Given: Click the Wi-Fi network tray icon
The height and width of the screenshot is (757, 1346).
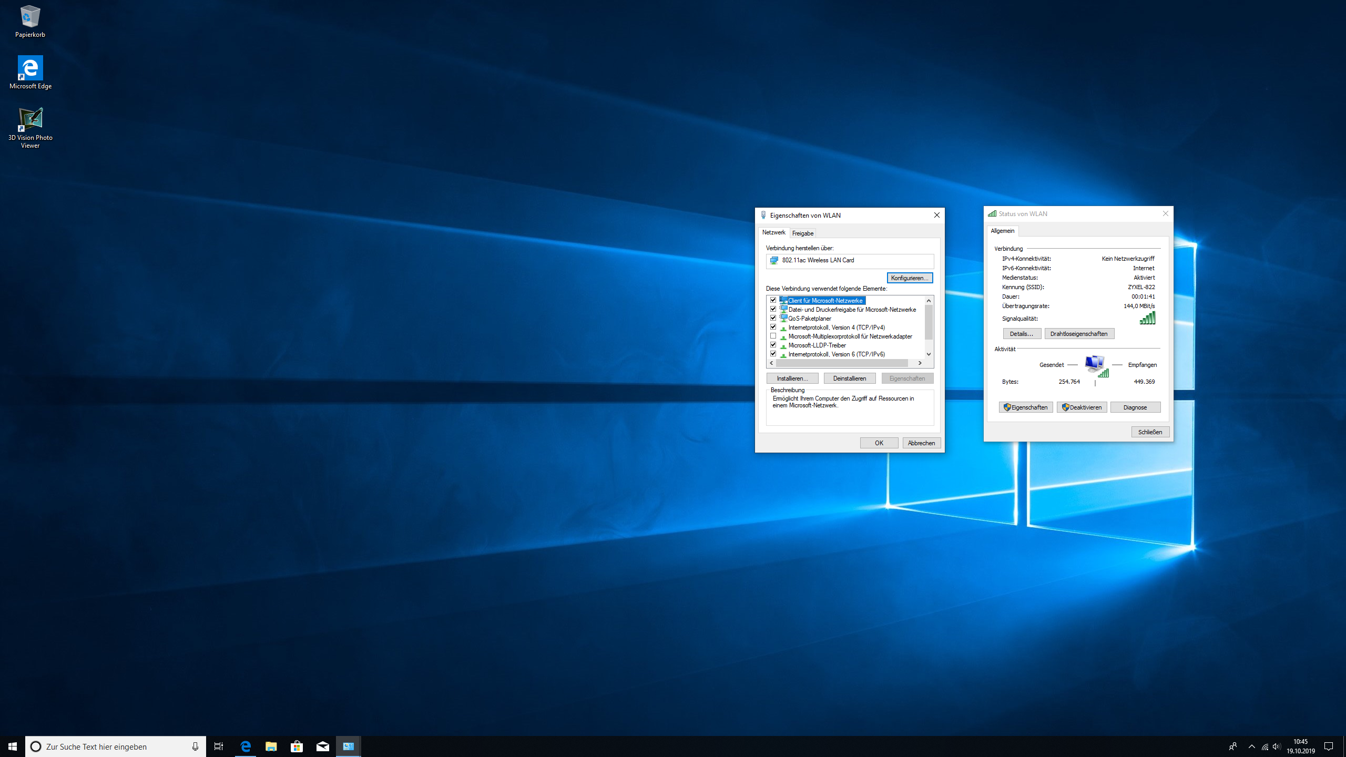Looking at the screenshot, I should [1265, 746].
